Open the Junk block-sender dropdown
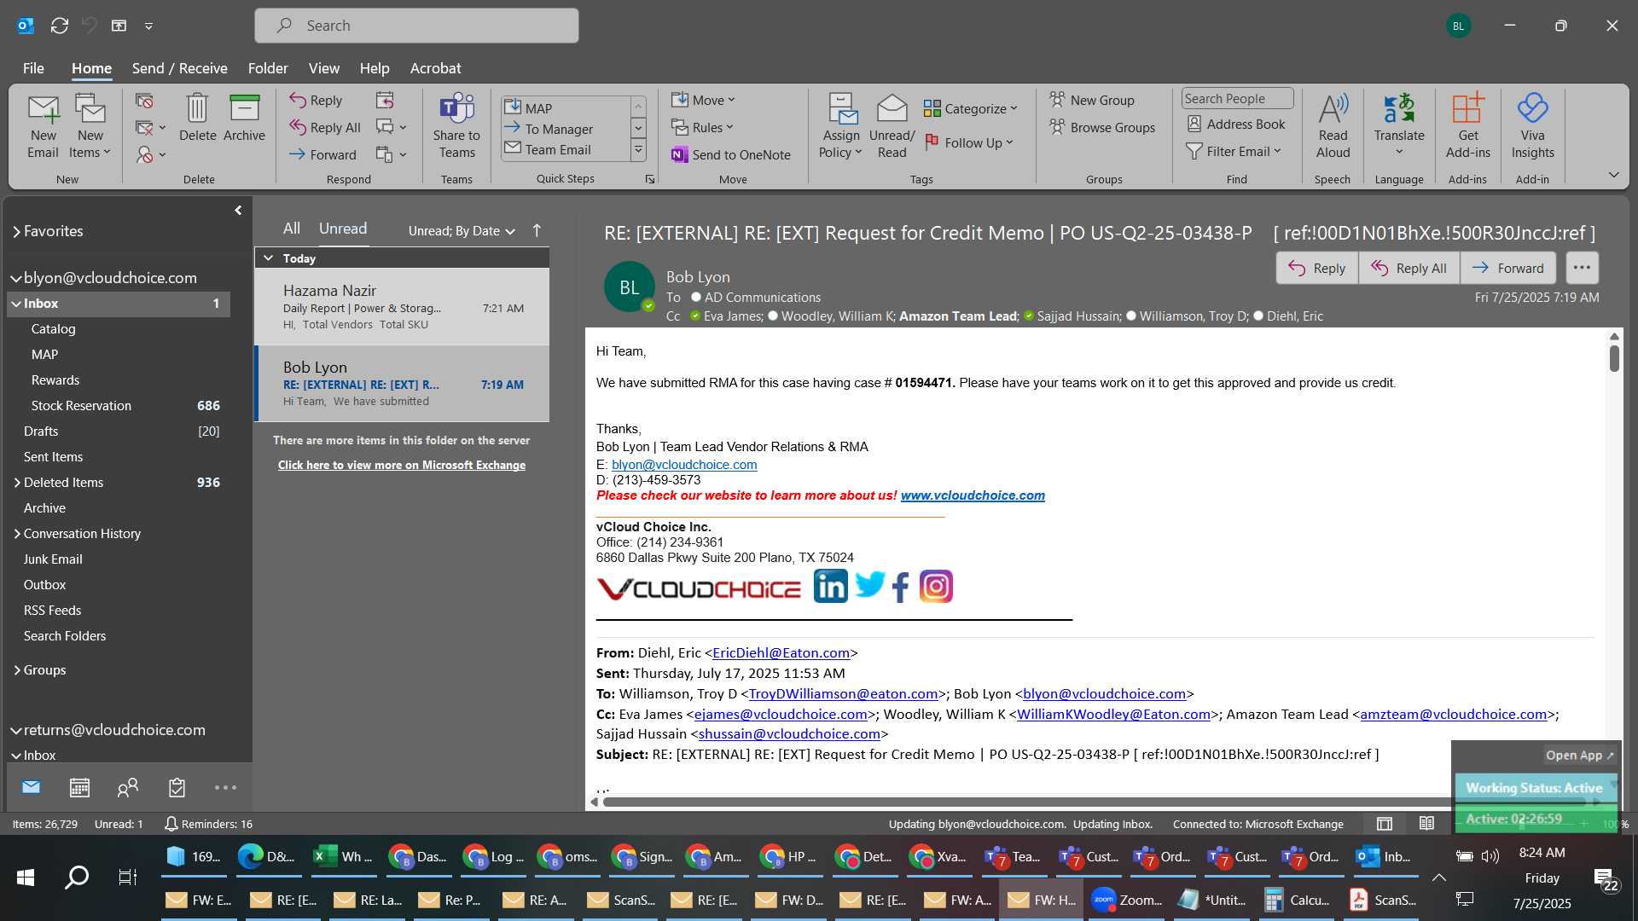1638x921 pixels. (x=151, y=154)
